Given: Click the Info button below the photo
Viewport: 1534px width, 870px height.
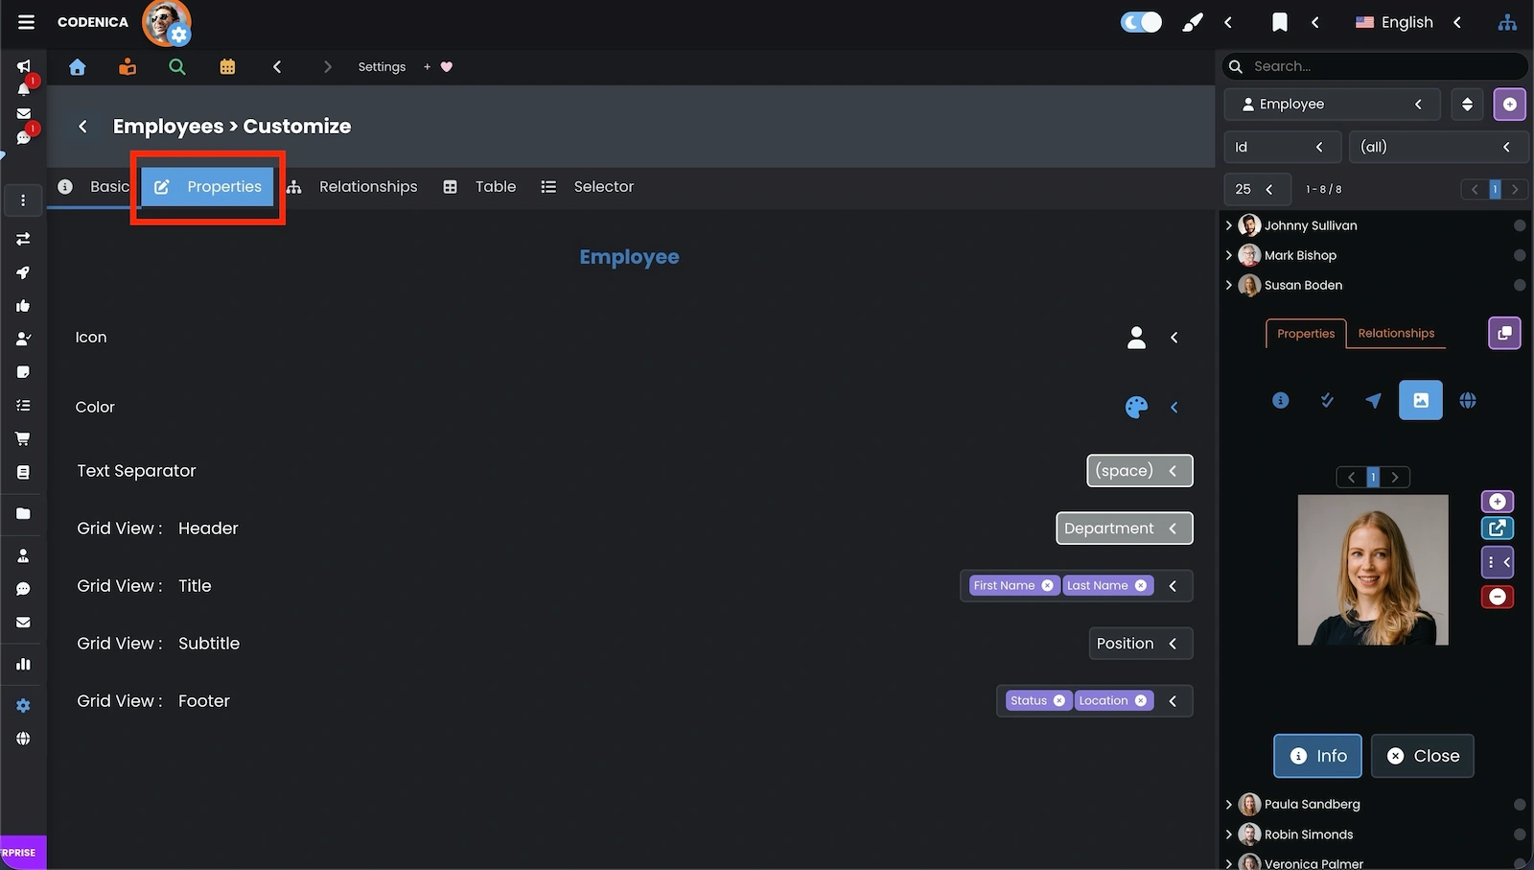Looking at the screenshot, I should pos(1317,756).
